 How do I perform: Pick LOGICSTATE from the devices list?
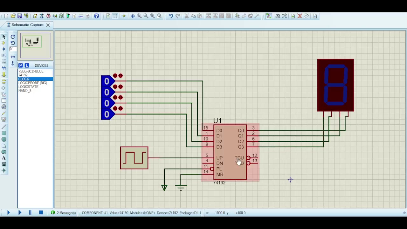[28, 87]
